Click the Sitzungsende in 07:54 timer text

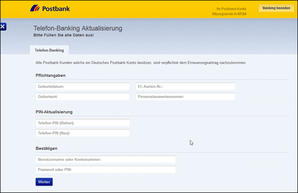click(x=229, y=14)
